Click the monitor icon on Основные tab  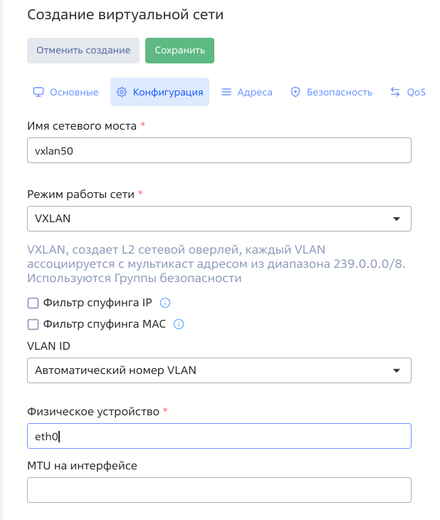[x=38, y=92]
